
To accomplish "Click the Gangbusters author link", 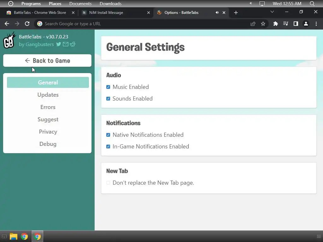I will click(39, 44).
